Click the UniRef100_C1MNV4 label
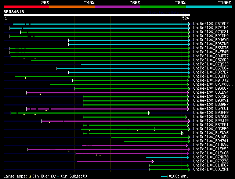 point(211,145)
